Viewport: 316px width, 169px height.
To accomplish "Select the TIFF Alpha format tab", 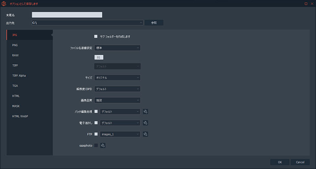I will click(x=19, y=76).
